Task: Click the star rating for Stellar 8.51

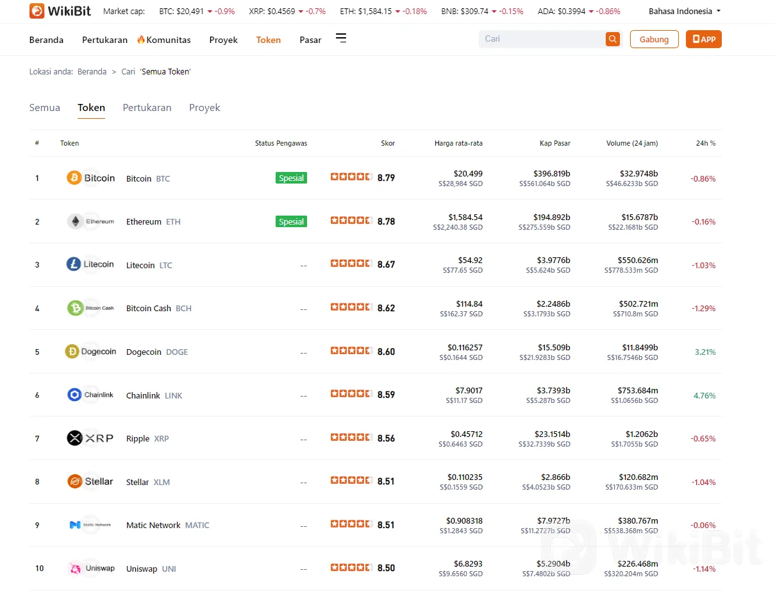Action: point(351,481)
